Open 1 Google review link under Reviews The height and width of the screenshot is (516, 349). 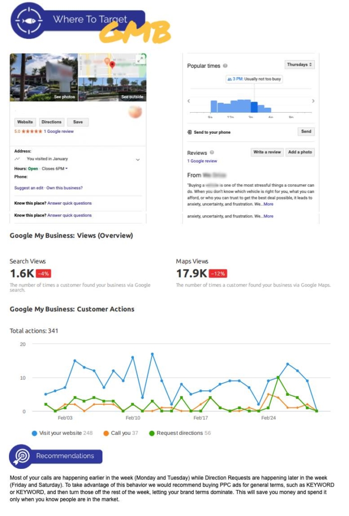click(202, 161)
